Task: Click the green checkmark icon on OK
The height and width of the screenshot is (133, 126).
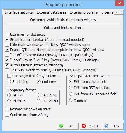Action: [x=61, y=126]
